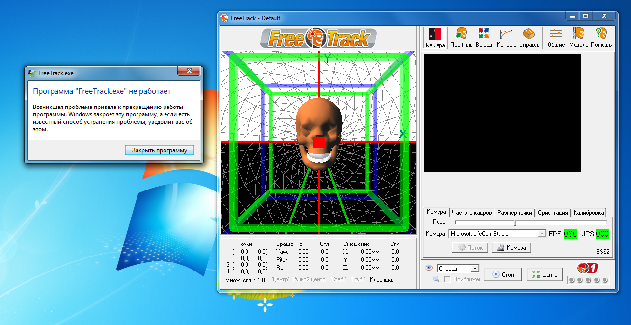Close the FreeTrack.exe error dialog
This screenshot has width=631, height=325.
pos(189,72)
